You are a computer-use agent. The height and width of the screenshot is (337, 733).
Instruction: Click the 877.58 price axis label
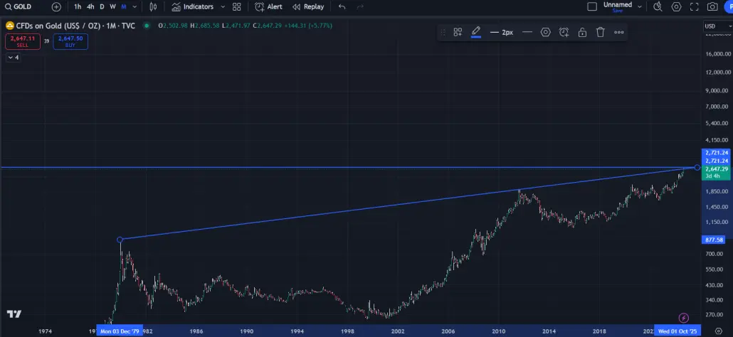713,240
